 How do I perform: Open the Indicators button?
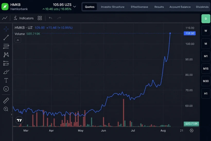tap(24, 18)
